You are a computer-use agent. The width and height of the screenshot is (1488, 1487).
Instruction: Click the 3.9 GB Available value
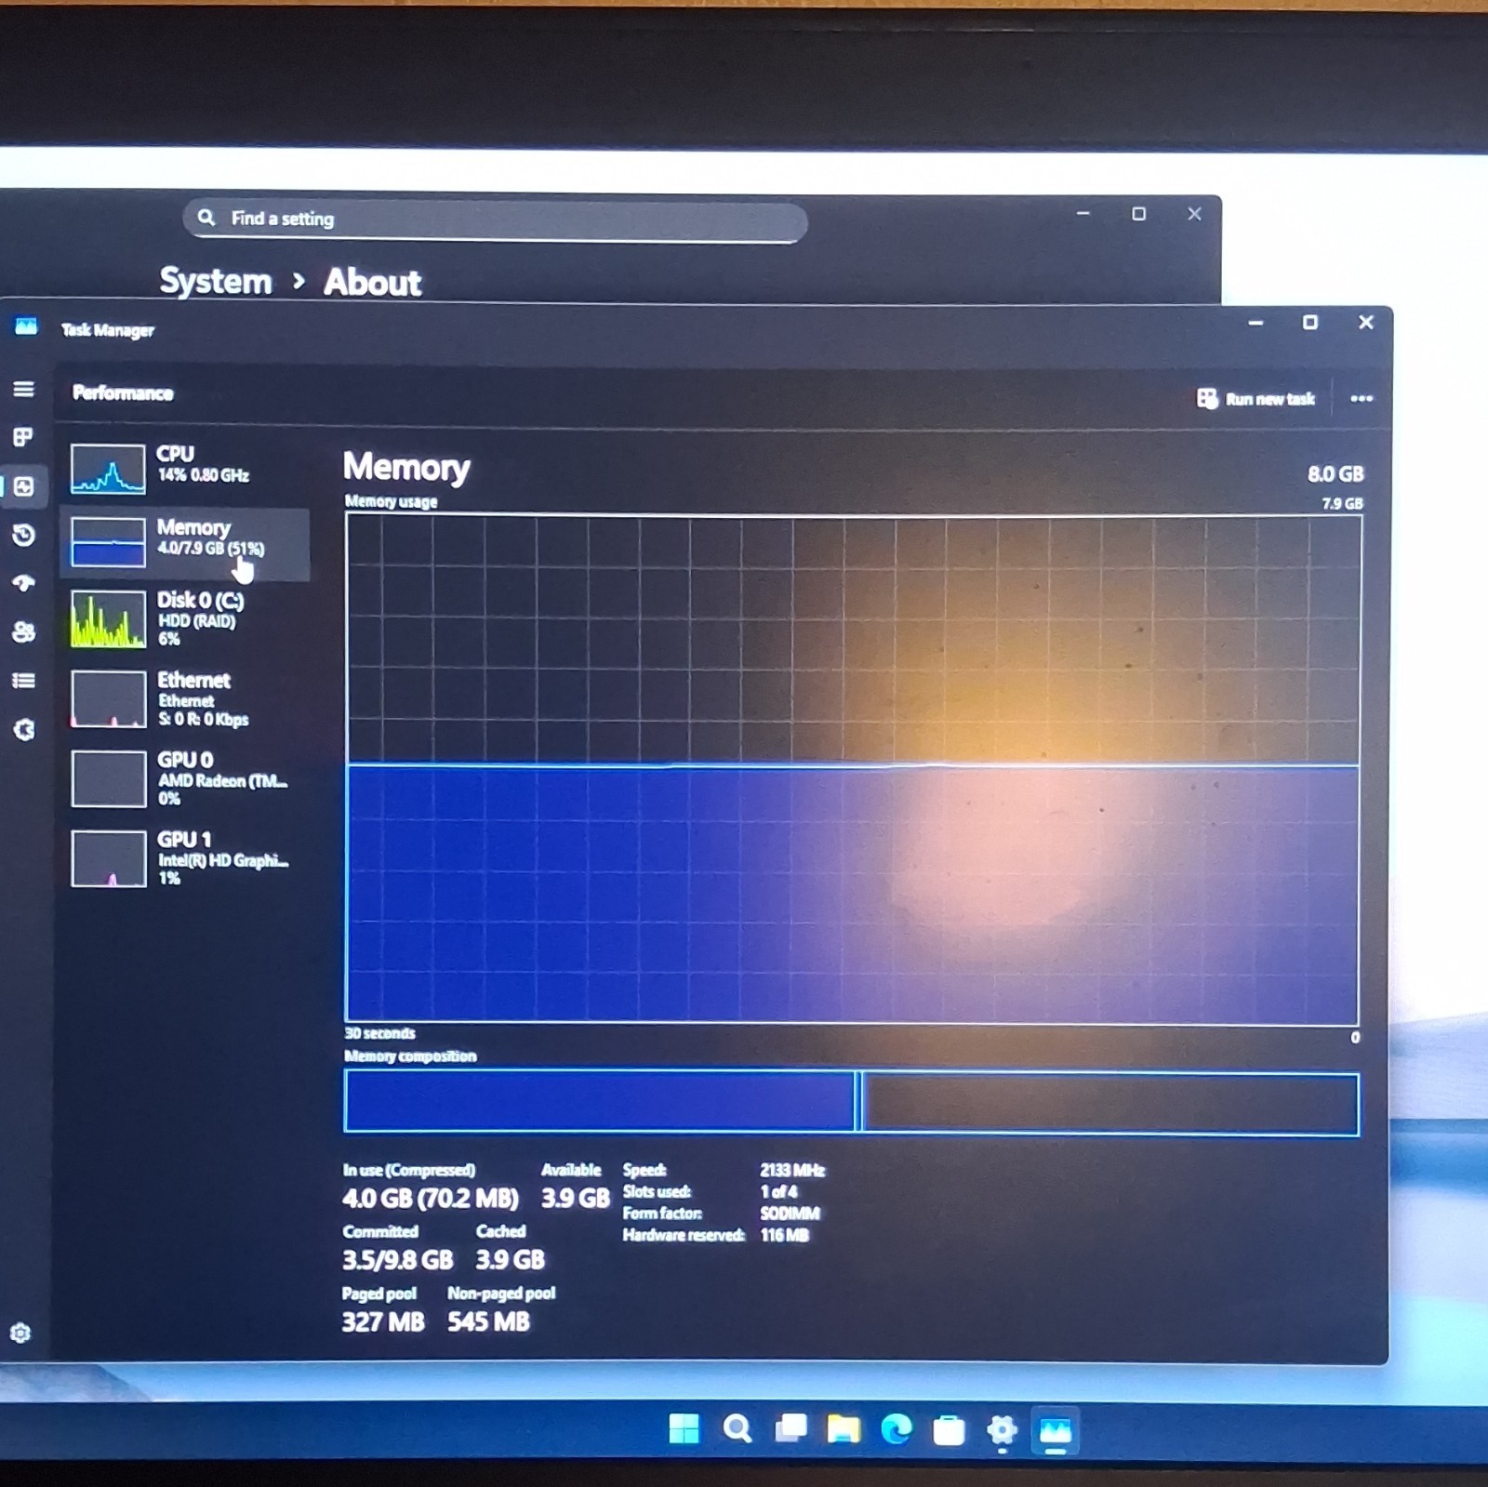coord(576,1198)
